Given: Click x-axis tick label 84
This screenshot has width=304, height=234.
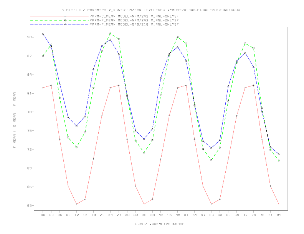Looking at the screenshot, I should coord(279,215).
